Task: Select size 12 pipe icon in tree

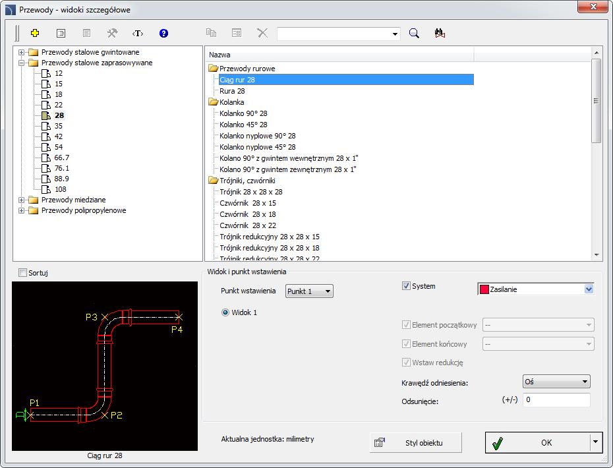Action: (46, 73)
